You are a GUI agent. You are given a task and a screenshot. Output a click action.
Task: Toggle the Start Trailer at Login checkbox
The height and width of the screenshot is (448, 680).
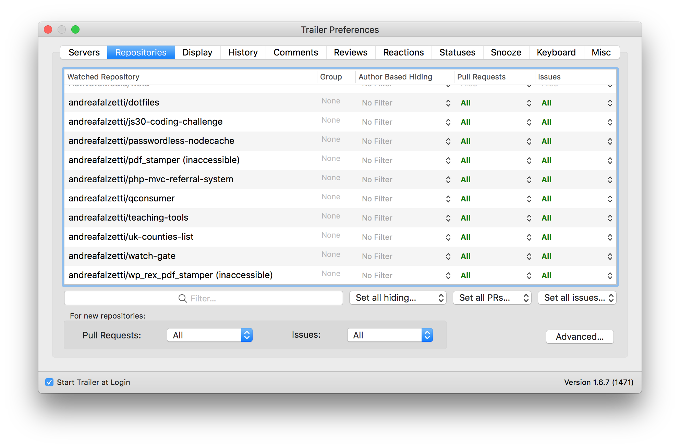(49, 382)
